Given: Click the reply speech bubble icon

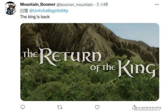Looking at the screenshot, I should tap(23, 107).
